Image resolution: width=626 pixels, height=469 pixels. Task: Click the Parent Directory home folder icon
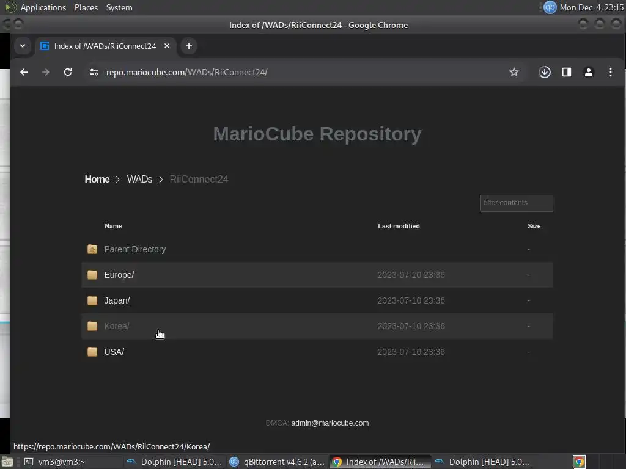pyautogui.click(x=92, y=249)
